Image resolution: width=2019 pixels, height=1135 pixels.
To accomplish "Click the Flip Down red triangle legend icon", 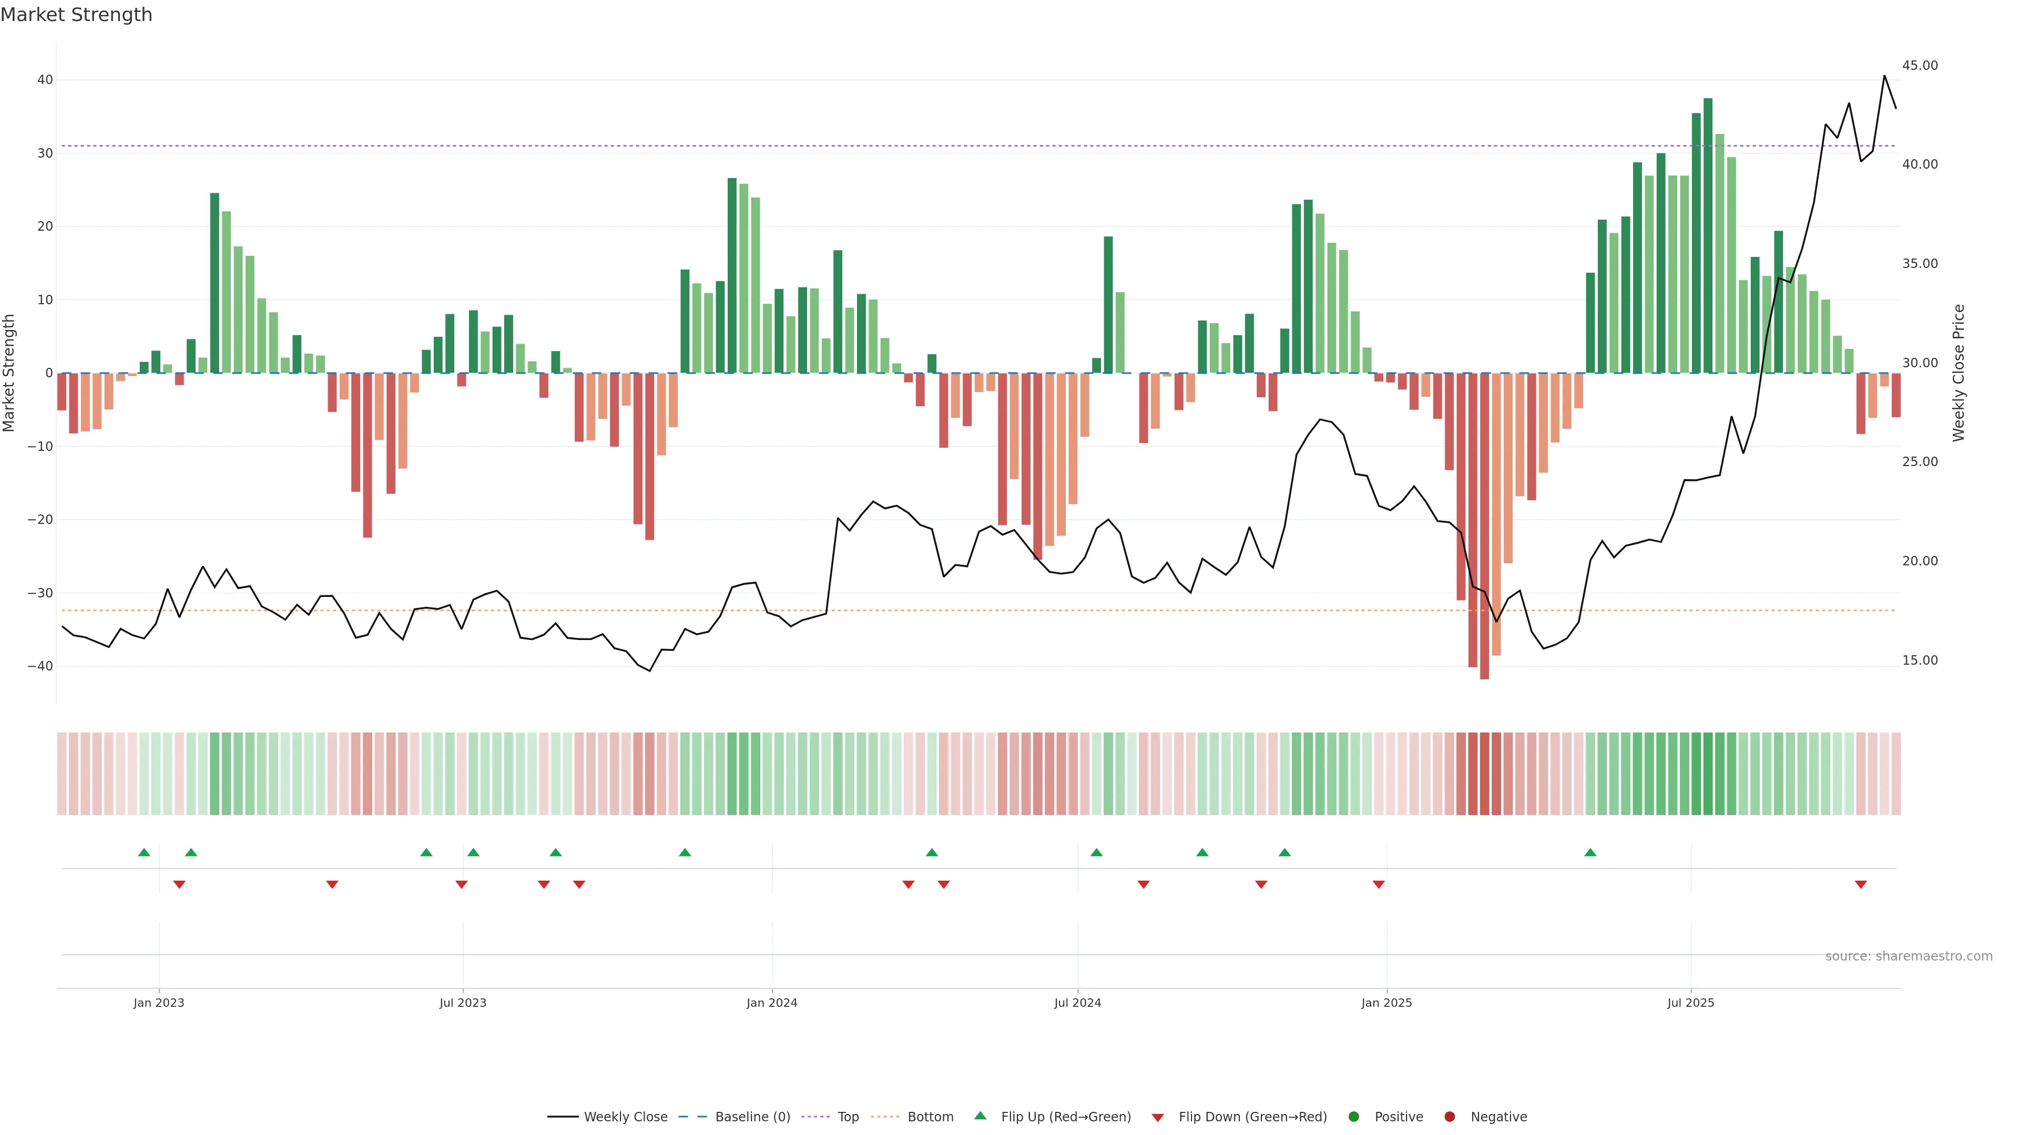I will click(1158, 1117).
